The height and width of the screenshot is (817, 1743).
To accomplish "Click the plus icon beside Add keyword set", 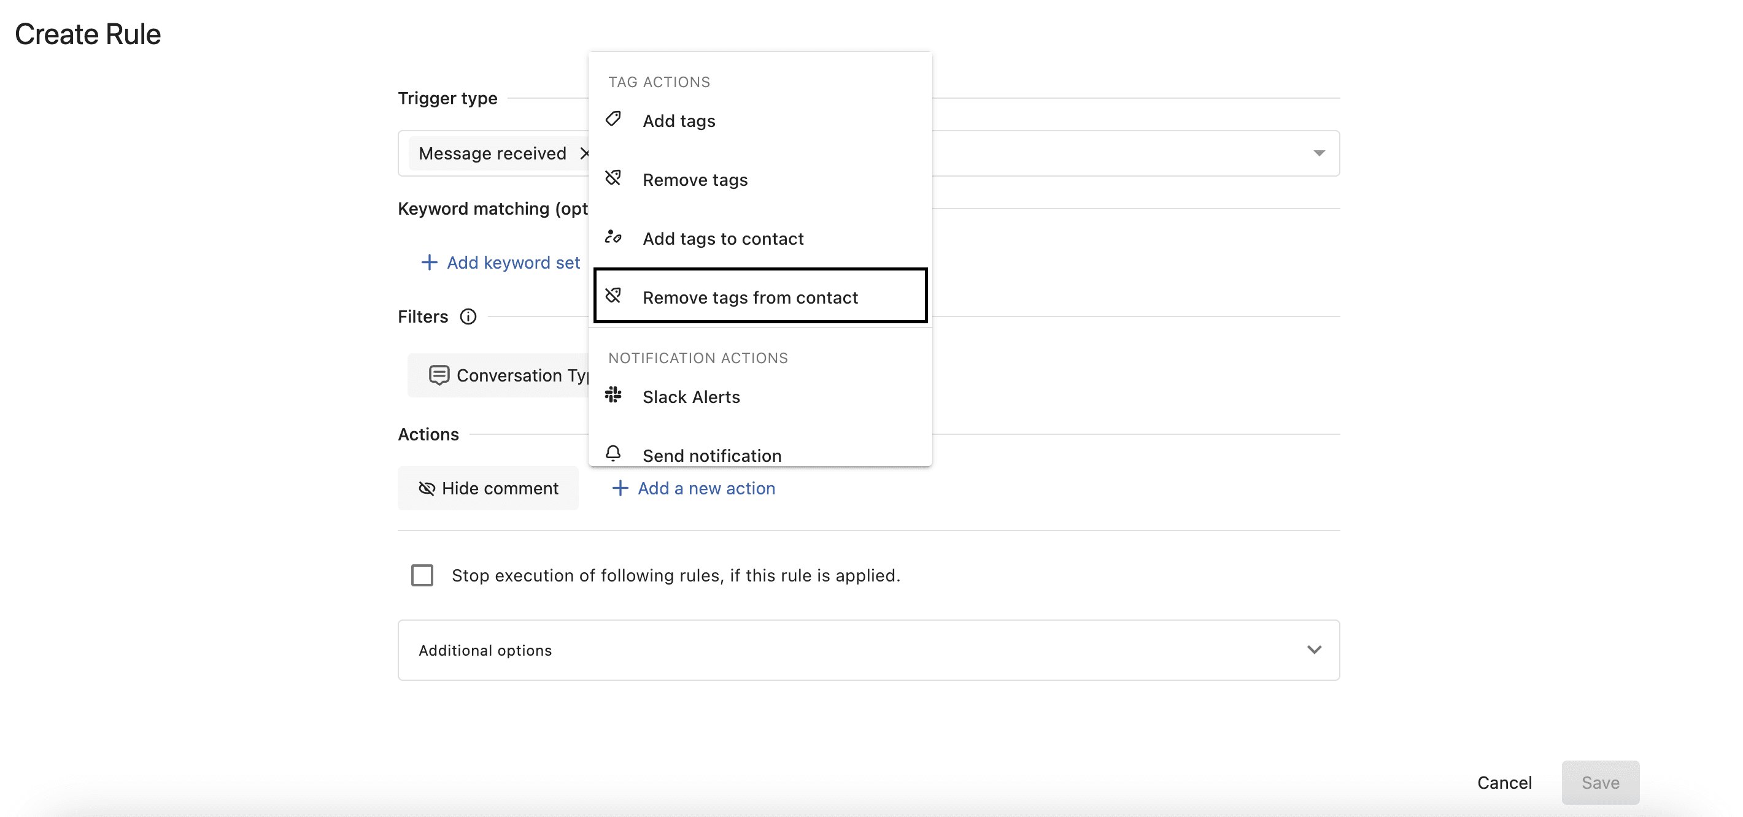I will click(429, 263).
